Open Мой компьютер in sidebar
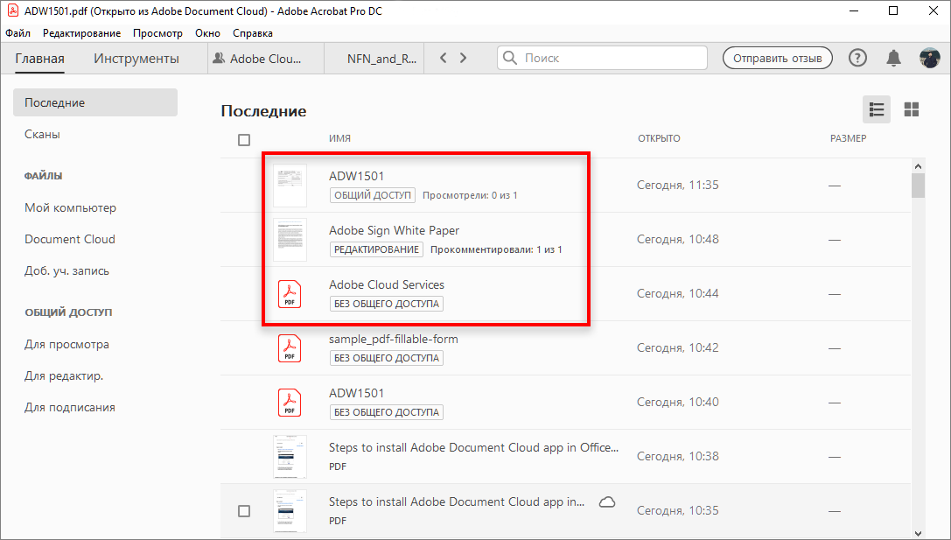Viewport: 951px width, 540px height. point(70,207)
